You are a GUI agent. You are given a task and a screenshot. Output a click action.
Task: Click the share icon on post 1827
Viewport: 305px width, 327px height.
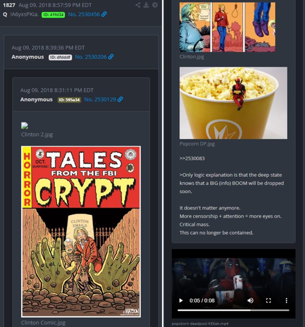coord(138,5)
